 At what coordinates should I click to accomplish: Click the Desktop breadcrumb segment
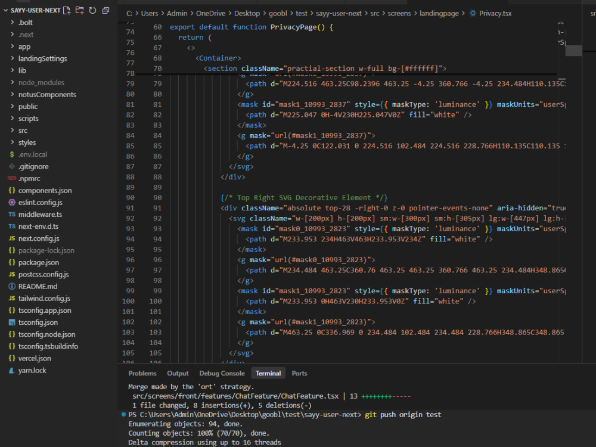247,13
